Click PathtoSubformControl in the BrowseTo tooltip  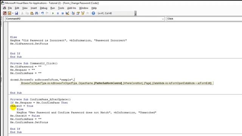click(108, 83)
